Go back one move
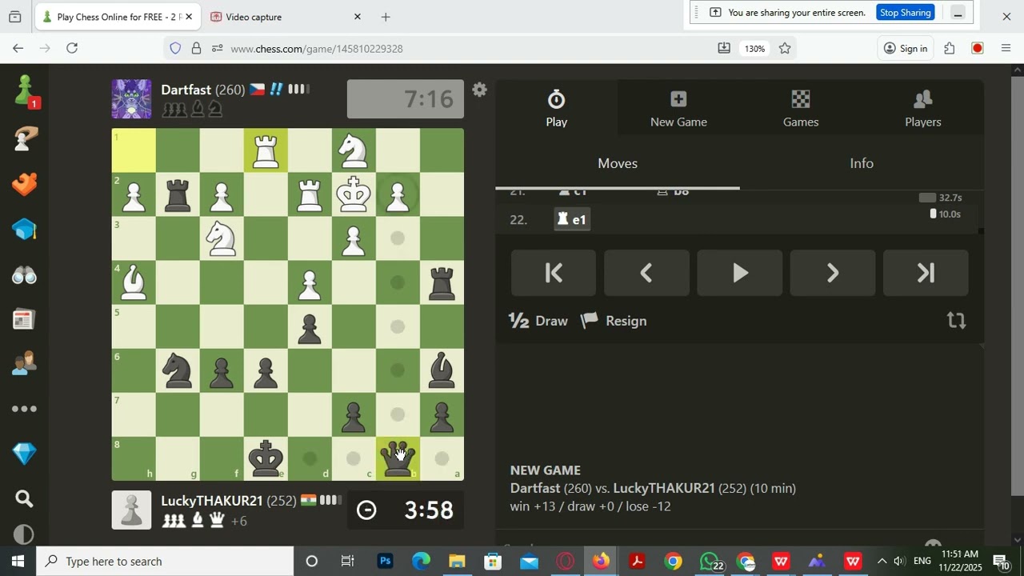Viewport: 1024px width, 576px height. [646, 273]
